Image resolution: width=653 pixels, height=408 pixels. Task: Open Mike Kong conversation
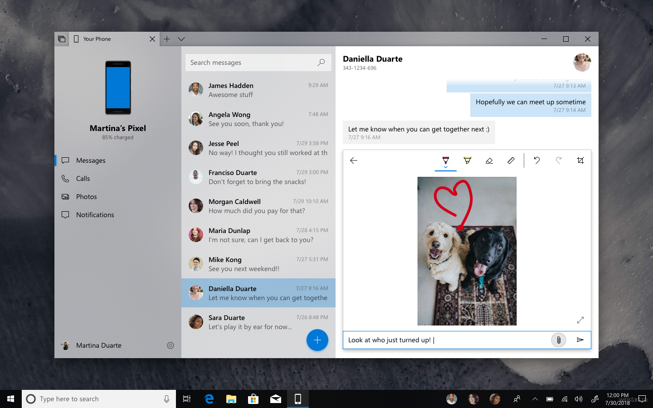click(258, 264)
